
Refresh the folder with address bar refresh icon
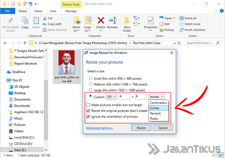[x=179, y=43]
